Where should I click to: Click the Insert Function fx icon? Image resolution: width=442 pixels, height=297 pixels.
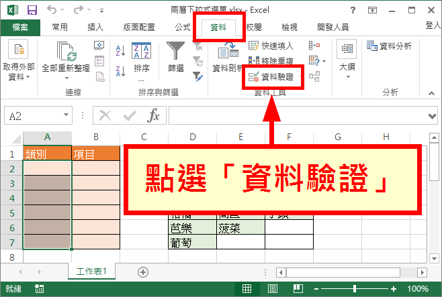[153, 115]
